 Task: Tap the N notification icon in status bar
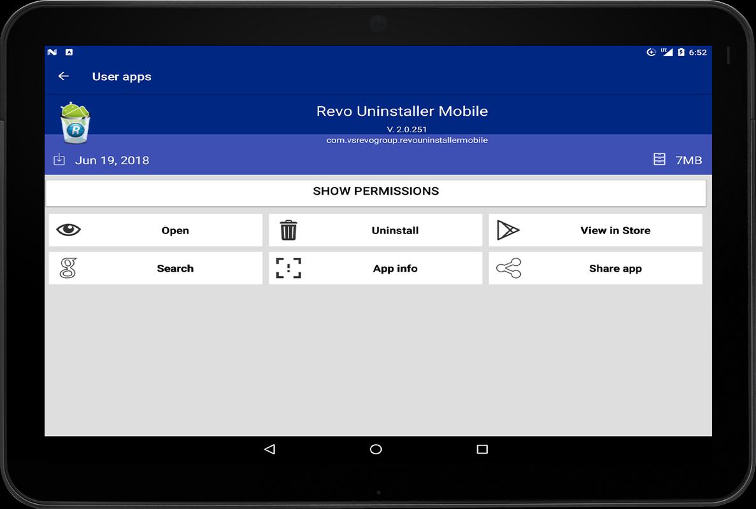tap(52, 52)
